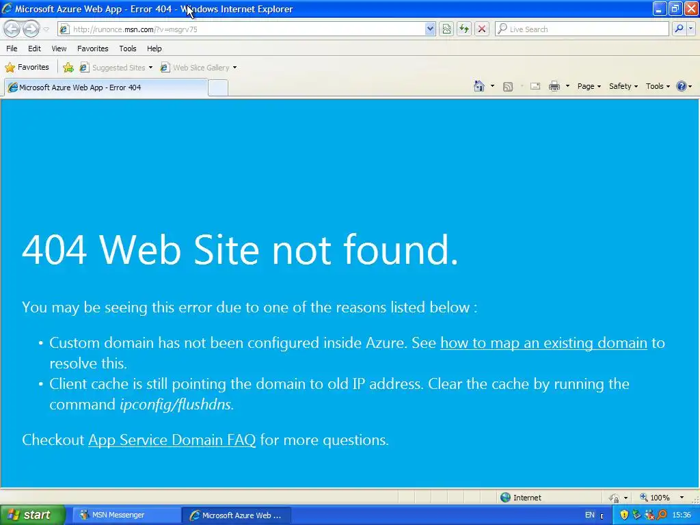Go forward with the Forward arrow button
The image size is (700, 525).
31,29
